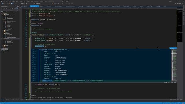This screenshot has height=104, width=185.
Task: Open the Help menu
Action: click(46, 1)
